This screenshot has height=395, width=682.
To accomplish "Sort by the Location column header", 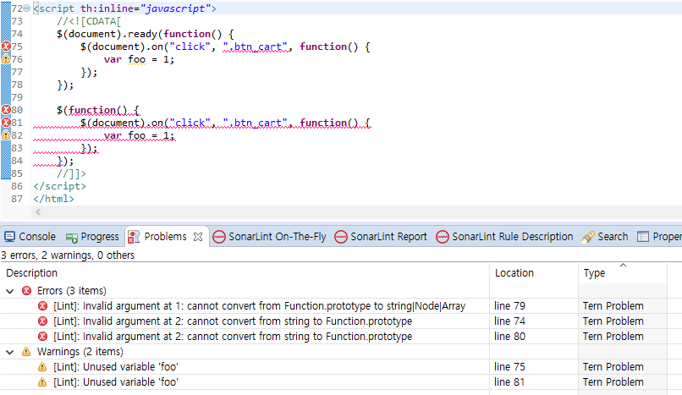I will [534, 273].
